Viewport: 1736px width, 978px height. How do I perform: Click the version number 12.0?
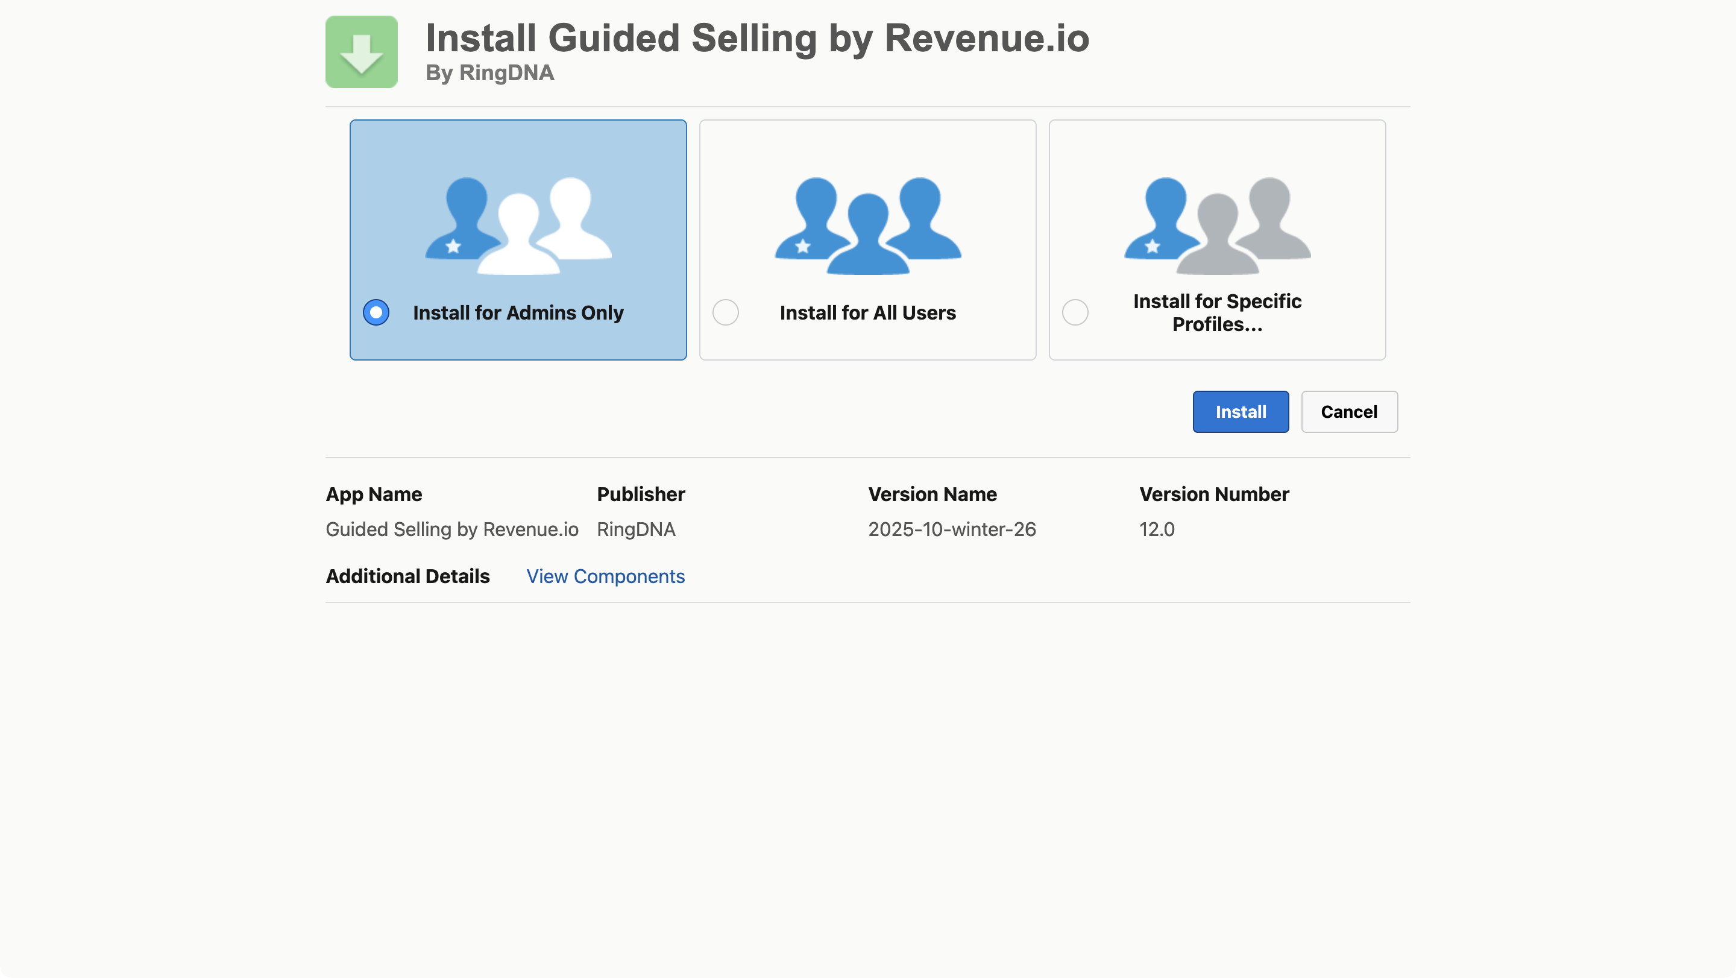click(x=1157, y=529)
